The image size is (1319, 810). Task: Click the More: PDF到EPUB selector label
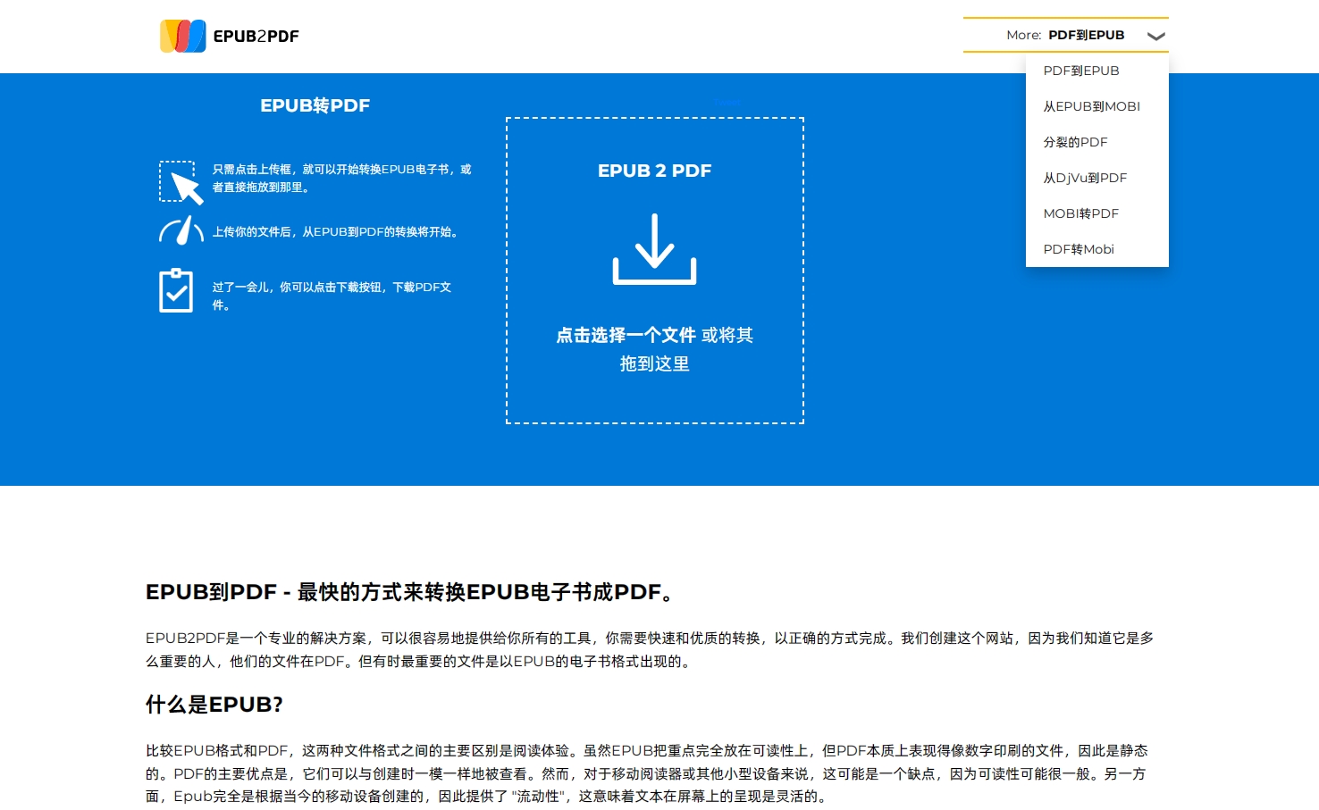point(1065,35)
